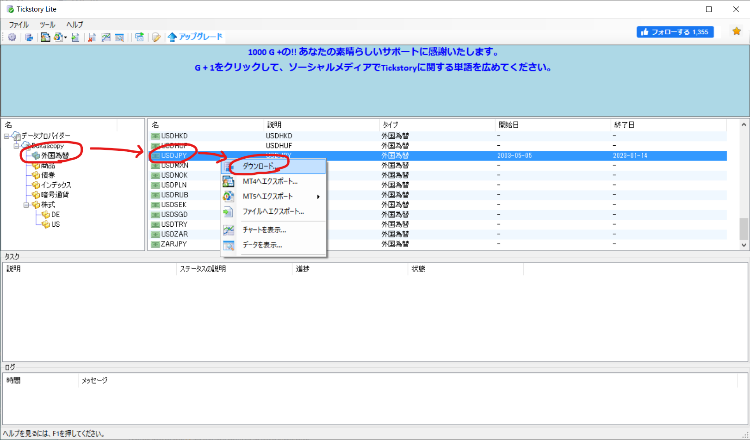Click the yellow star icon
The width and height of the screenshot is (750, 440).
pos(737,31)
